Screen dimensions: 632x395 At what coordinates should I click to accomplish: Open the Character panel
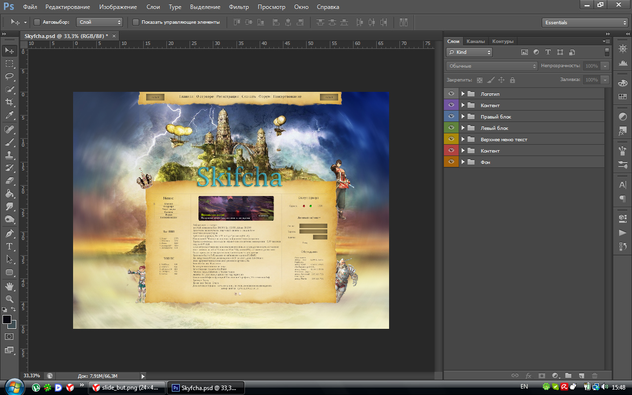coord(622,185)
